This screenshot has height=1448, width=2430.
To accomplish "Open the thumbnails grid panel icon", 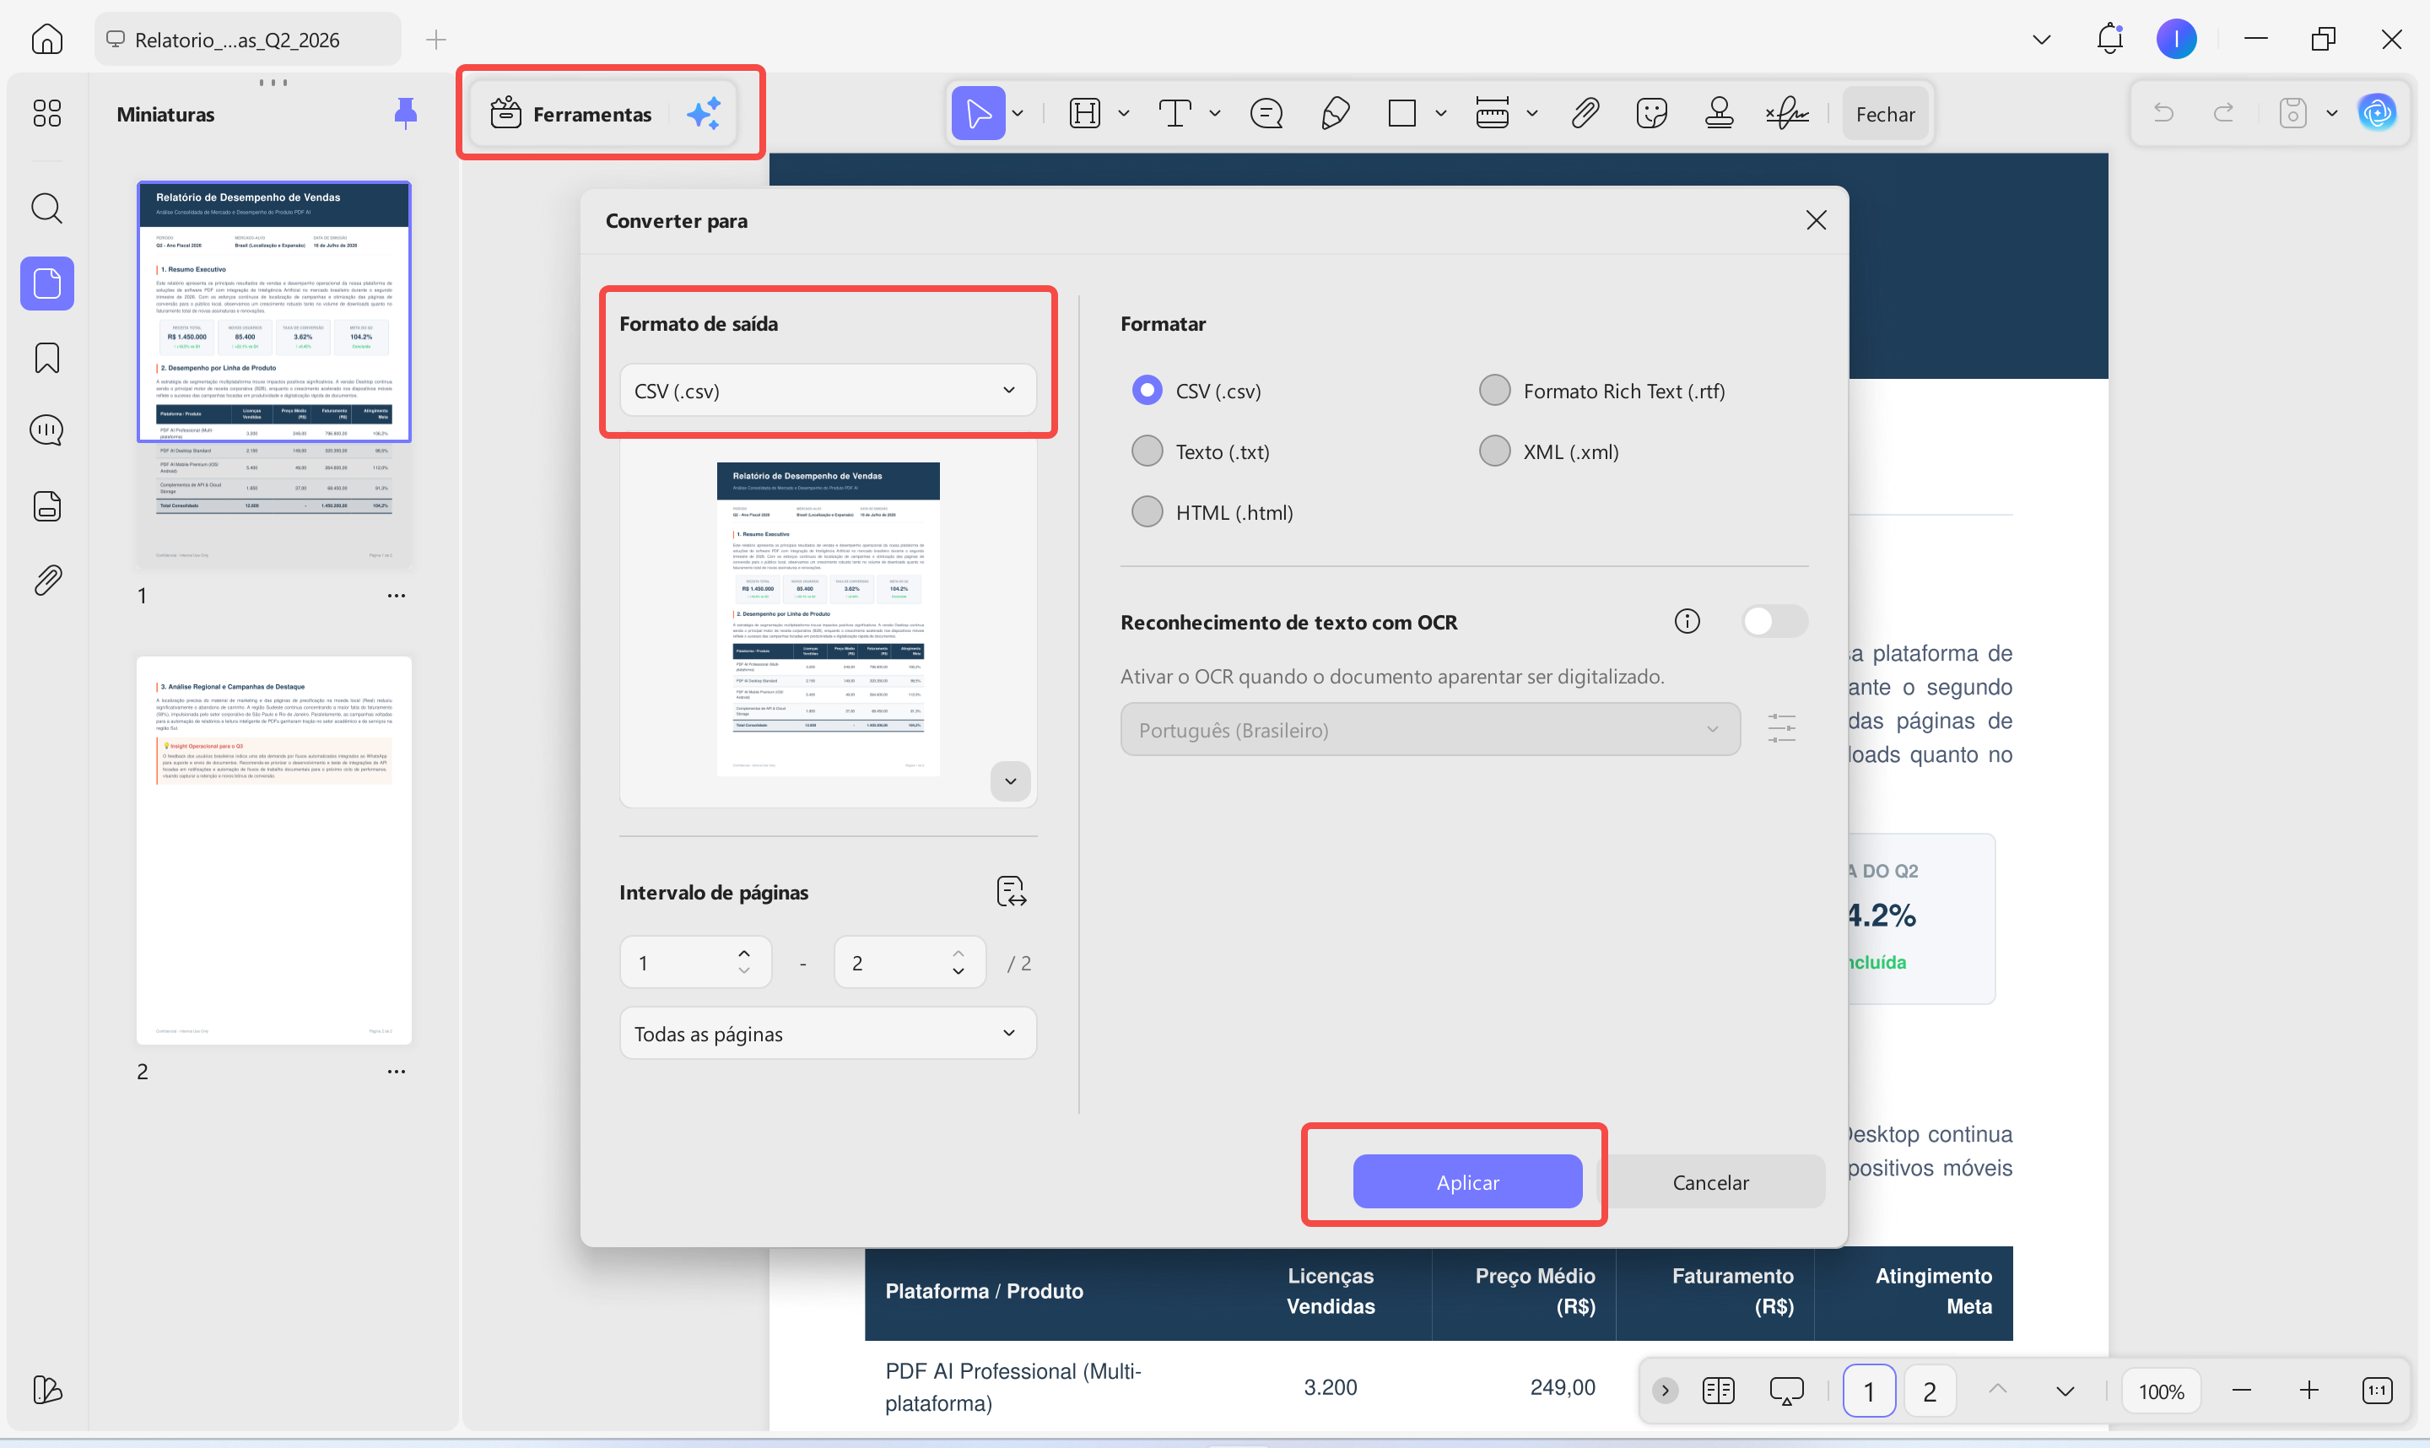I will pyautogui.click(x=46, y=113).
